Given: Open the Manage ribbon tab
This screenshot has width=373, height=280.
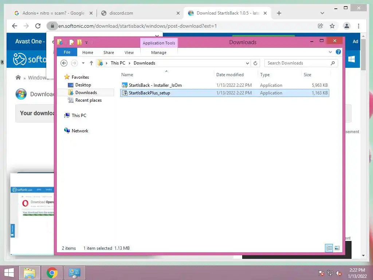Looking at the screenshot, I should (159, 52).
